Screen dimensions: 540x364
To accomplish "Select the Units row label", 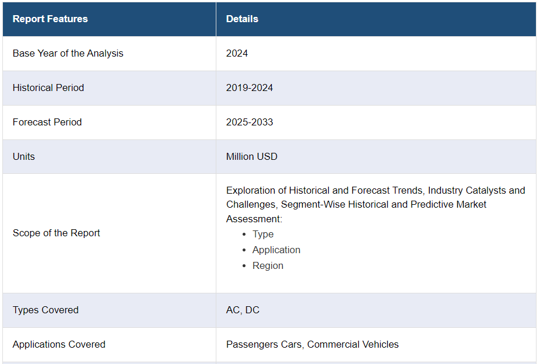I will click(x=24, y=157).
